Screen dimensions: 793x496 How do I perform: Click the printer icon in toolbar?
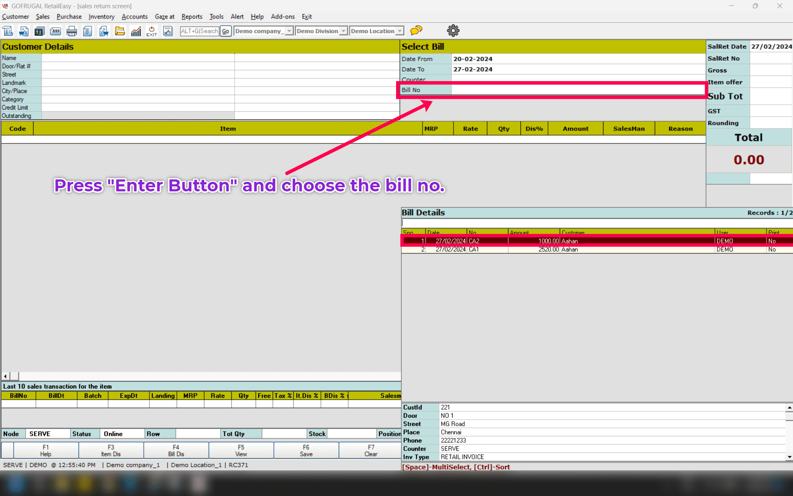(72, 31)
